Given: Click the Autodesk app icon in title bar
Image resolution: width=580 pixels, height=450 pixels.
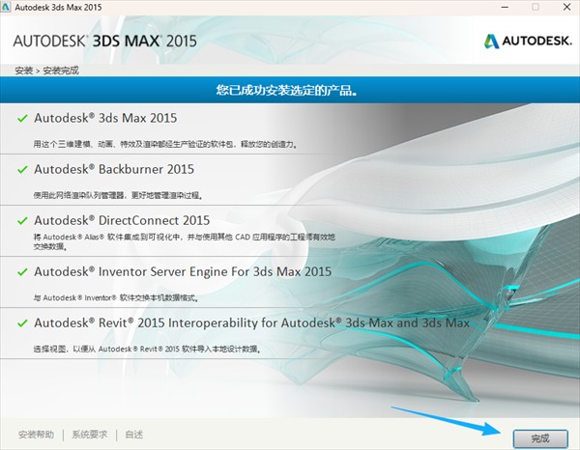Looking at the screenshot, I should [11, 9].
